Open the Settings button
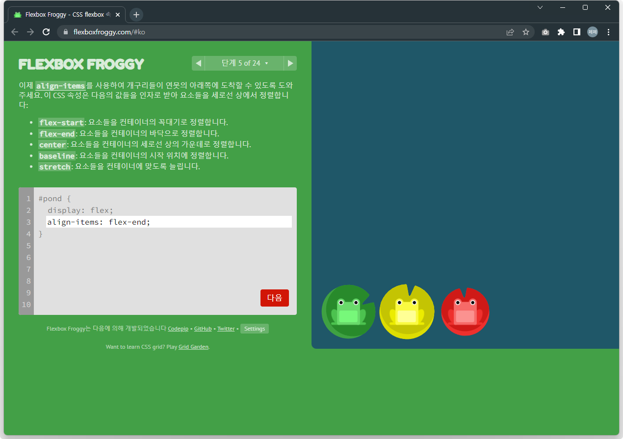 point(255,329)
